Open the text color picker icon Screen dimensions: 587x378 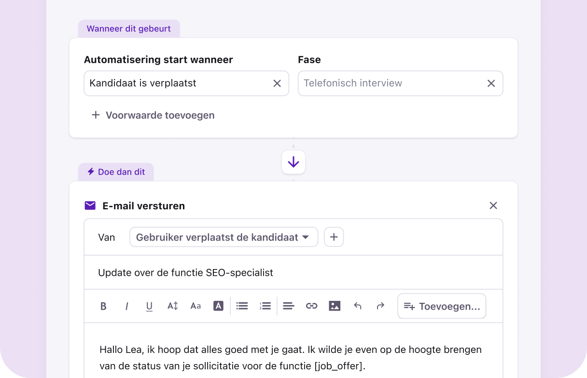[x=218, y=306]
